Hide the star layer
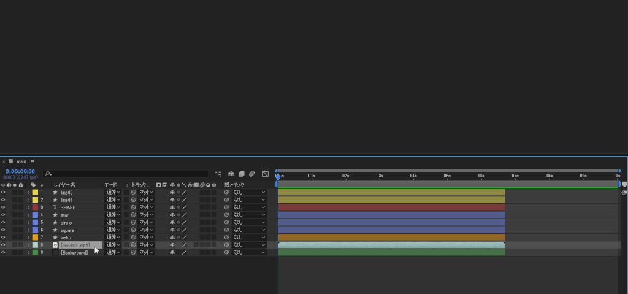The width and height of the screenshot is (628, 294). (3, 215)
